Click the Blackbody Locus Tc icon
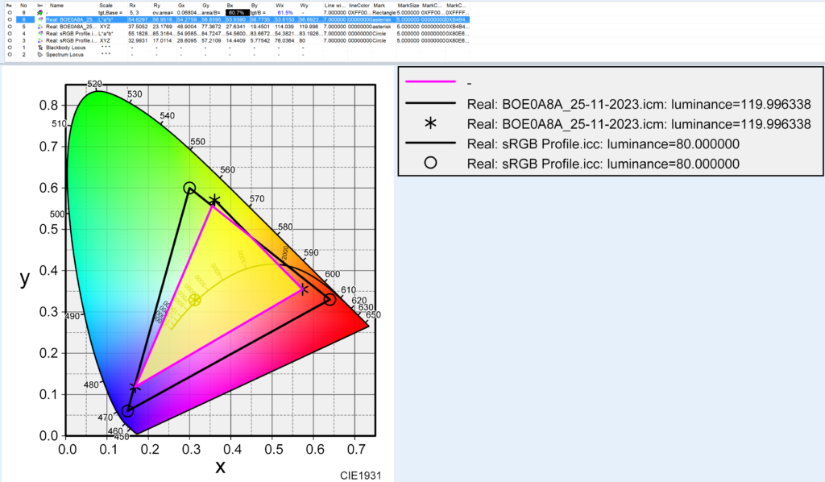This screenshot has height=482, width=825. (40, 48)
